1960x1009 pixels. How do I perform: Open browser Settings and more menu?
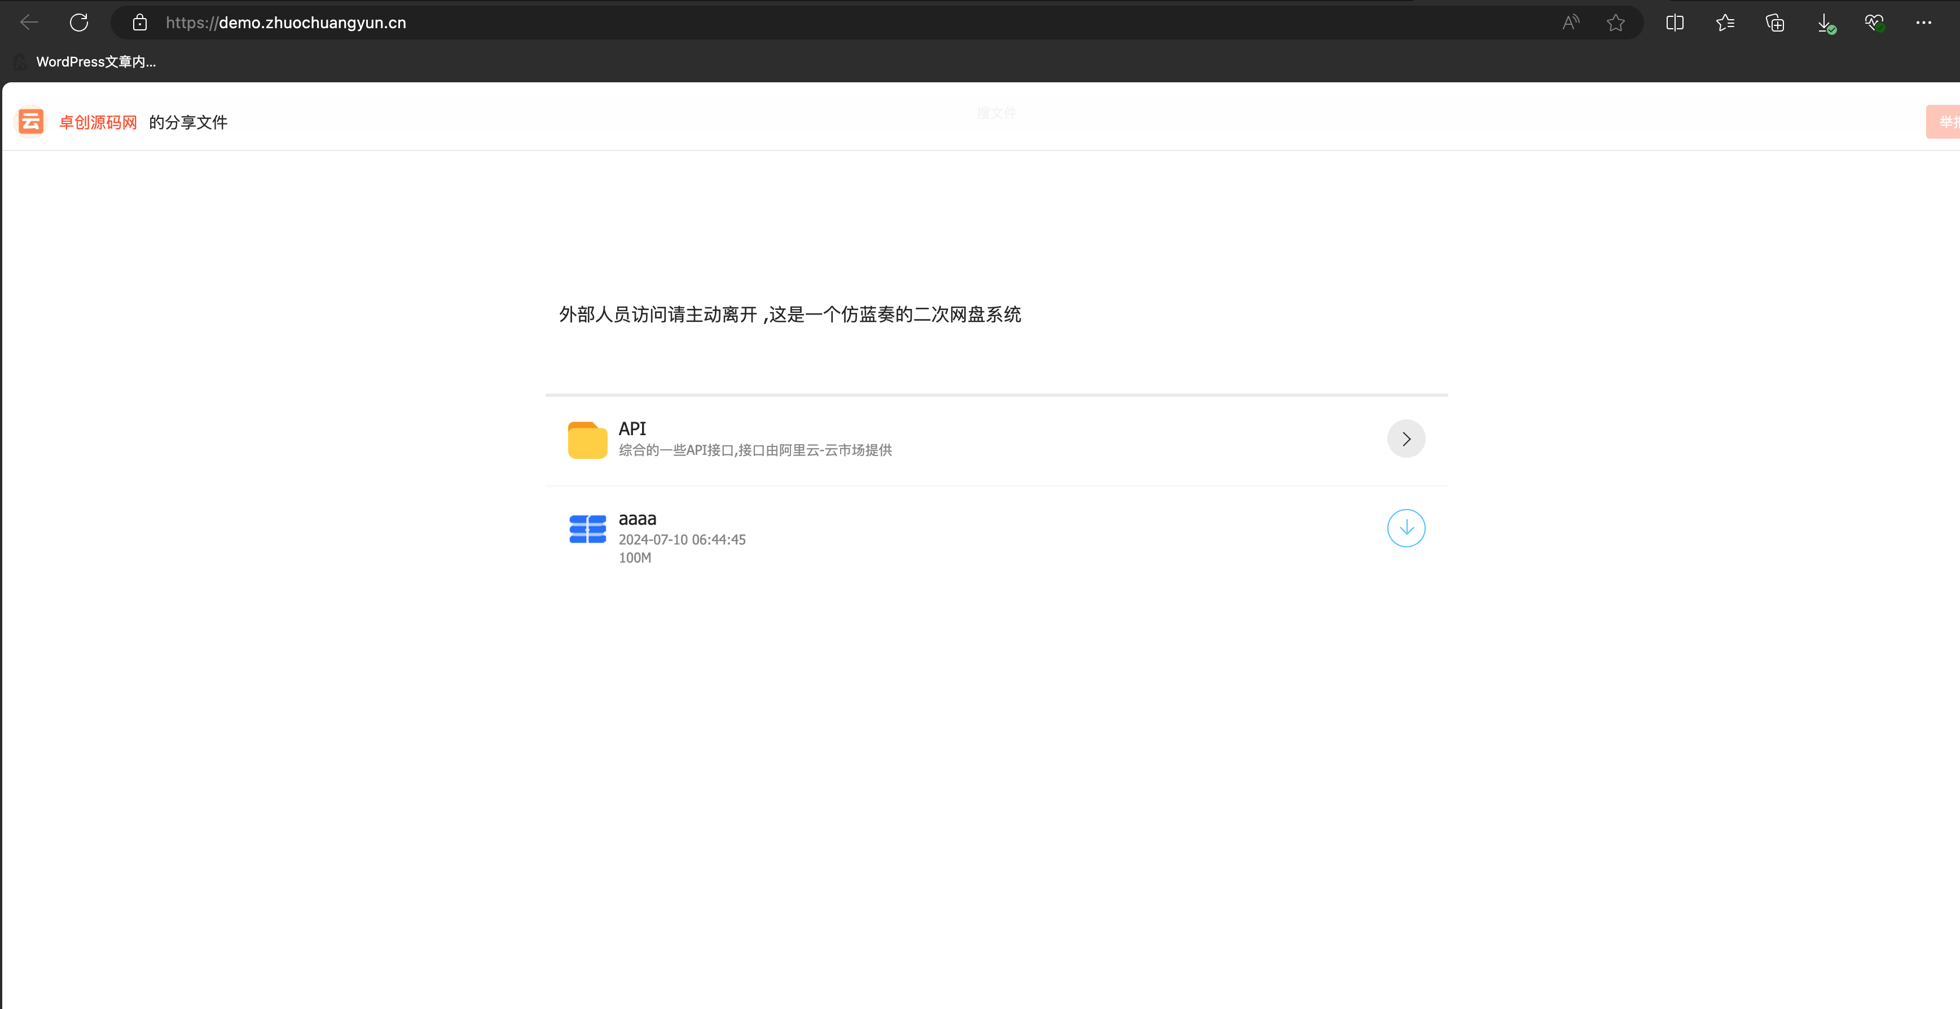1923,23
